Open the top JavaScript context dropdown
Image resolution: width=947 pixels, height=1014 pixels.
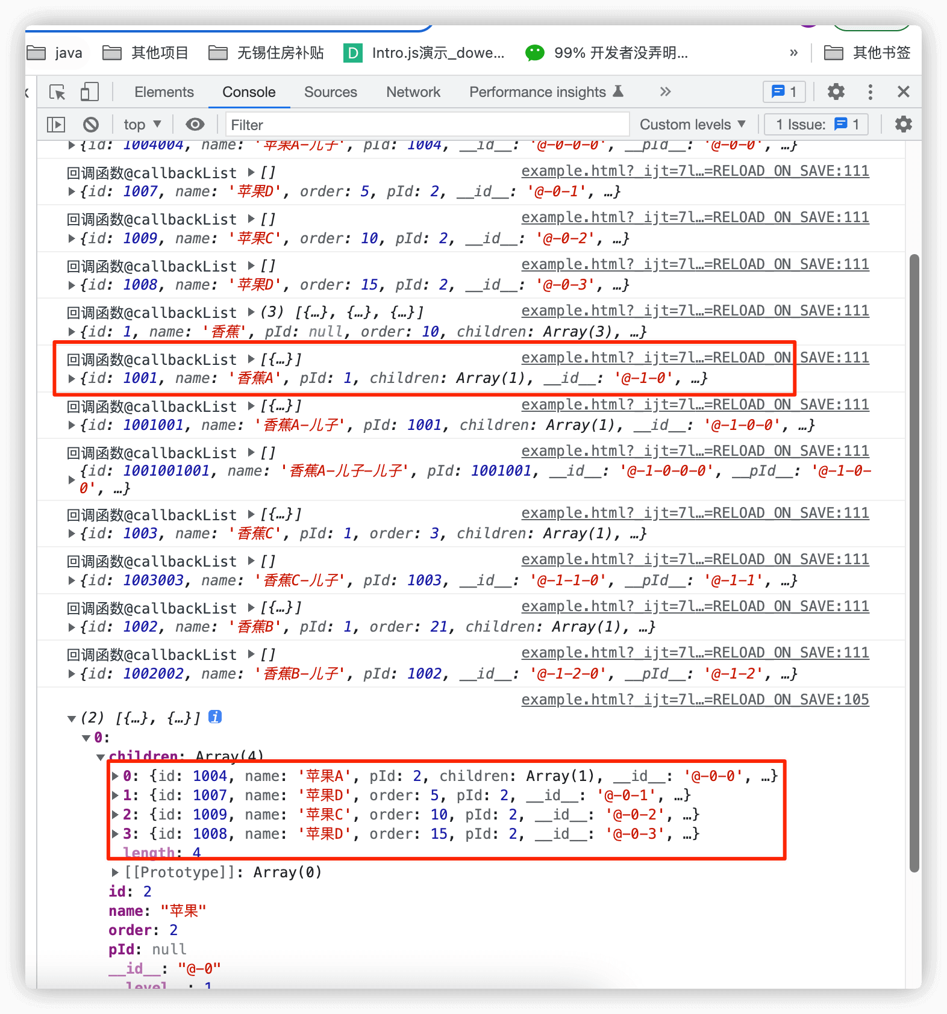(142, 125)
